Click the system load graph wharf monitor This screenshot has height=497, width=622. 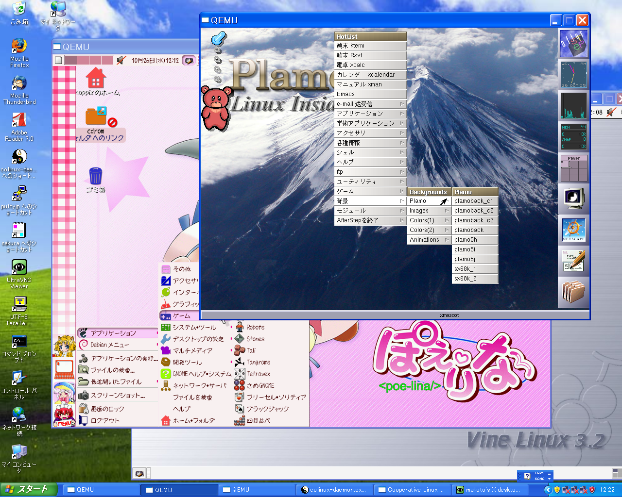574,106
